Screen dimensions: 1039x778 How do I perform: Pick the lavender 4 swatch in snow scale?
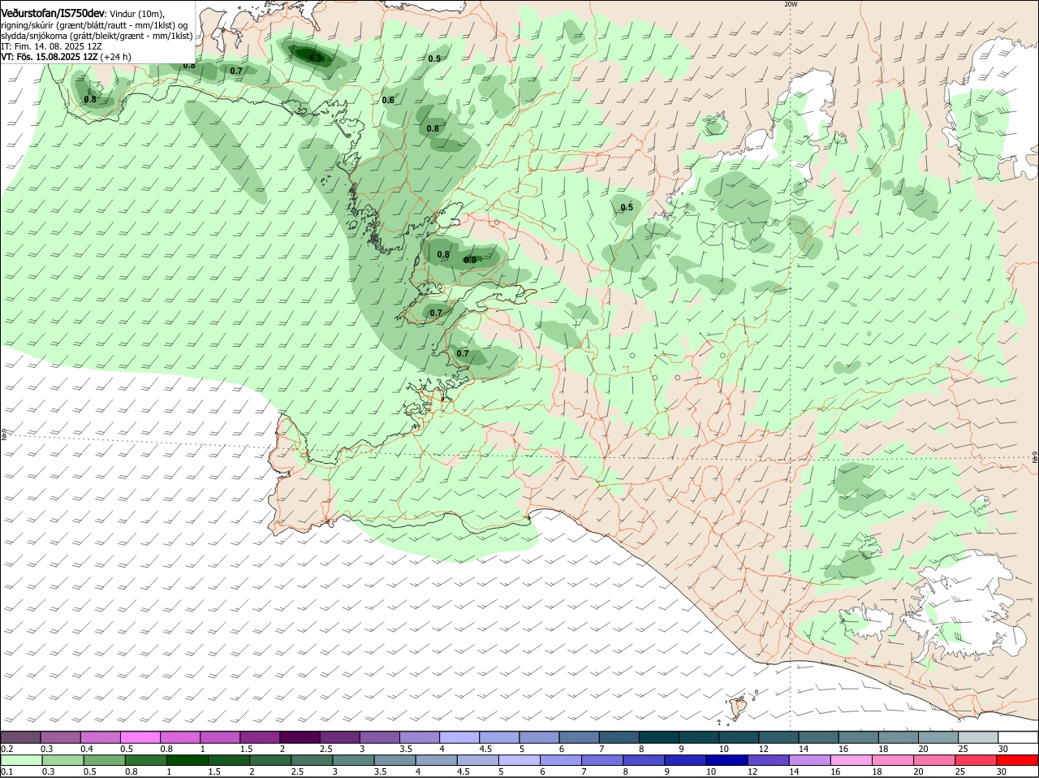pos(459,737)
